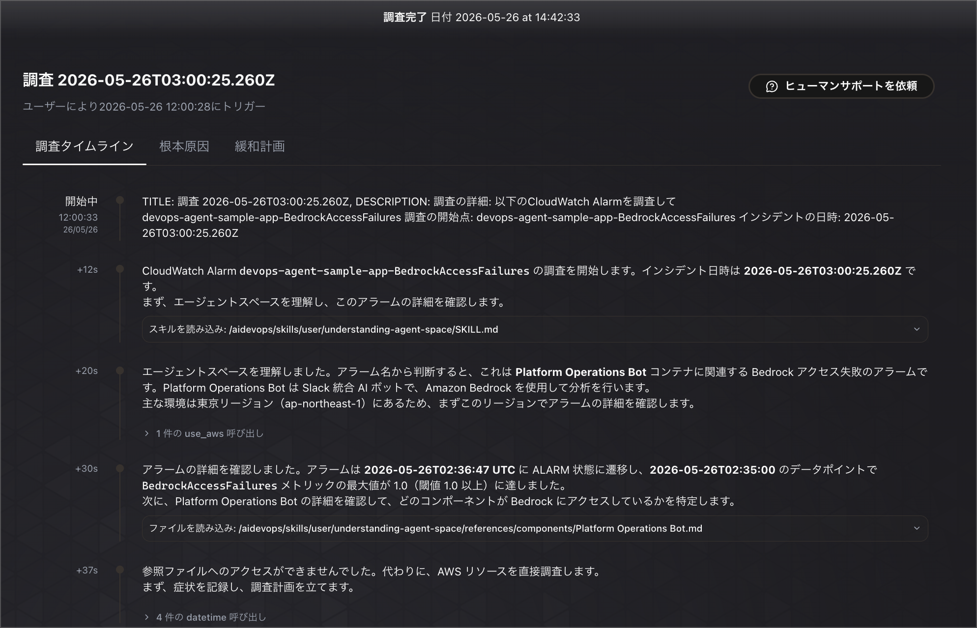The width and height of the screenshot is (977, 628).
Task: Click the 調査完了 status text at top
Action: point(405,18)
